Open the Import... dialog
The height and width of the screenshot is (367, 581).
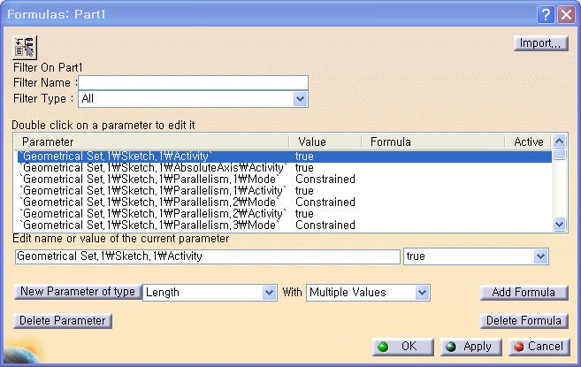(x=540, y=43)
